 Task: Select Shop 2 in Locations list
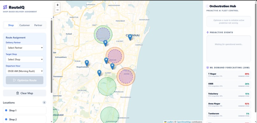tap(25, 119)
